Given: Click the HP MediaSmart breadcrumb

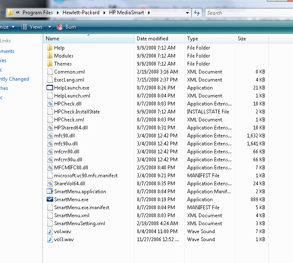Looking at the screenshot, I should point(126,13).
